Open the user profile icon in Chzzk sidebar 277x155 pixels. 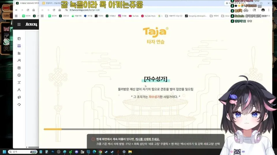pos(19,90)
